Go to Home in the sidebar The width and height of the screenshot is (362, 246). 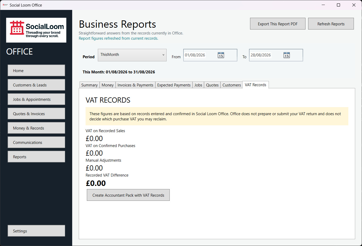pyautogui.click(x=36, y=71)
